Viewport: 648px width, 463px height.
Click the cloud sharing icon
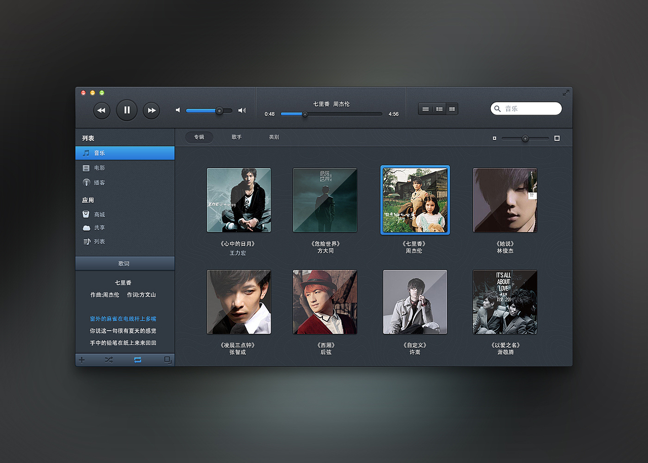[87, 228]
